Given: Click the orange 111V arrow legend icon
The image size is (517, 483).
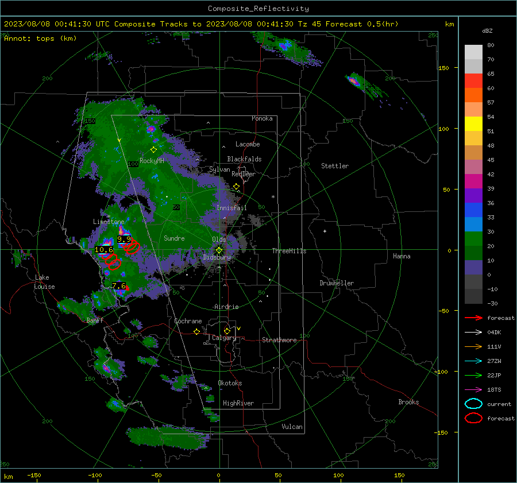Looking at the screenshot, I should [x=473, y=346].
